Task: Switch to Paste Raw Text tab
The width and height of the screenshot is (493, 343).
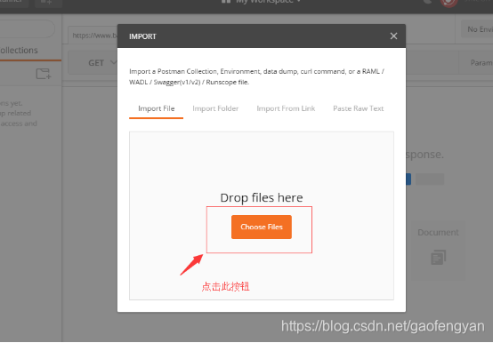Action: coord(358,108)
